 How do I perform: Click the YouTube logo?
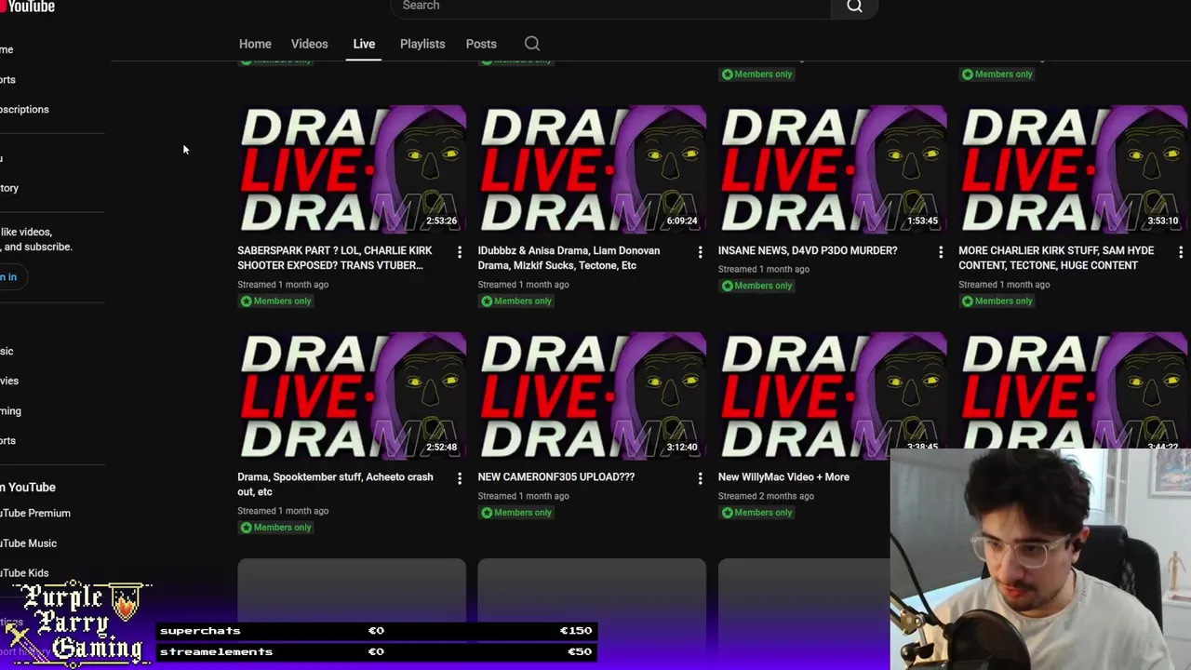click(28, 7)
